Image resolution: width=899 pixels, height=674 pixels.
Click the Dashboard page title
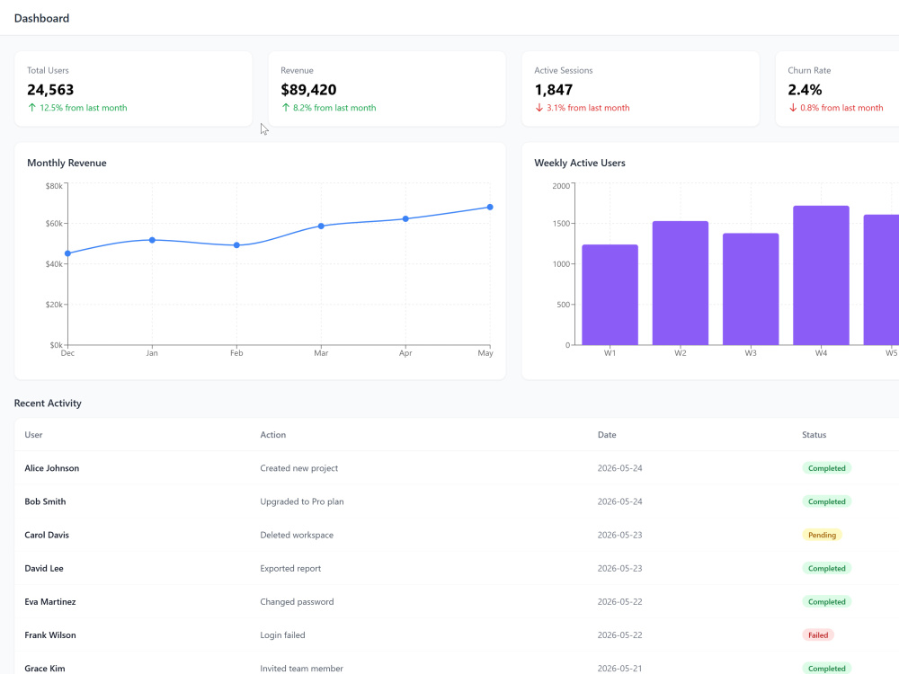click(x=42, y=18)
